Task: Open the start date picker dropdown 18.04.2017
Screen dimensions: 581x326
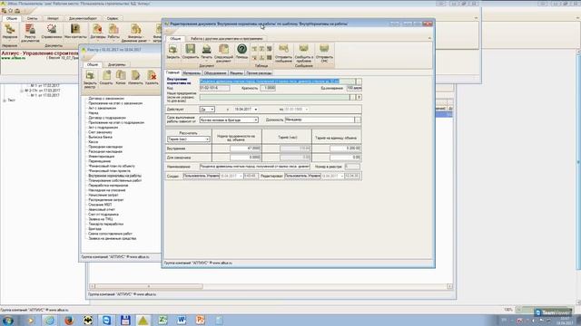Action: 256,110
